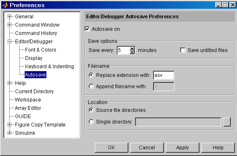Increase the save interval with up arrow
The height and width of the screenshot is (156, 237).
[x=132, y=49]
